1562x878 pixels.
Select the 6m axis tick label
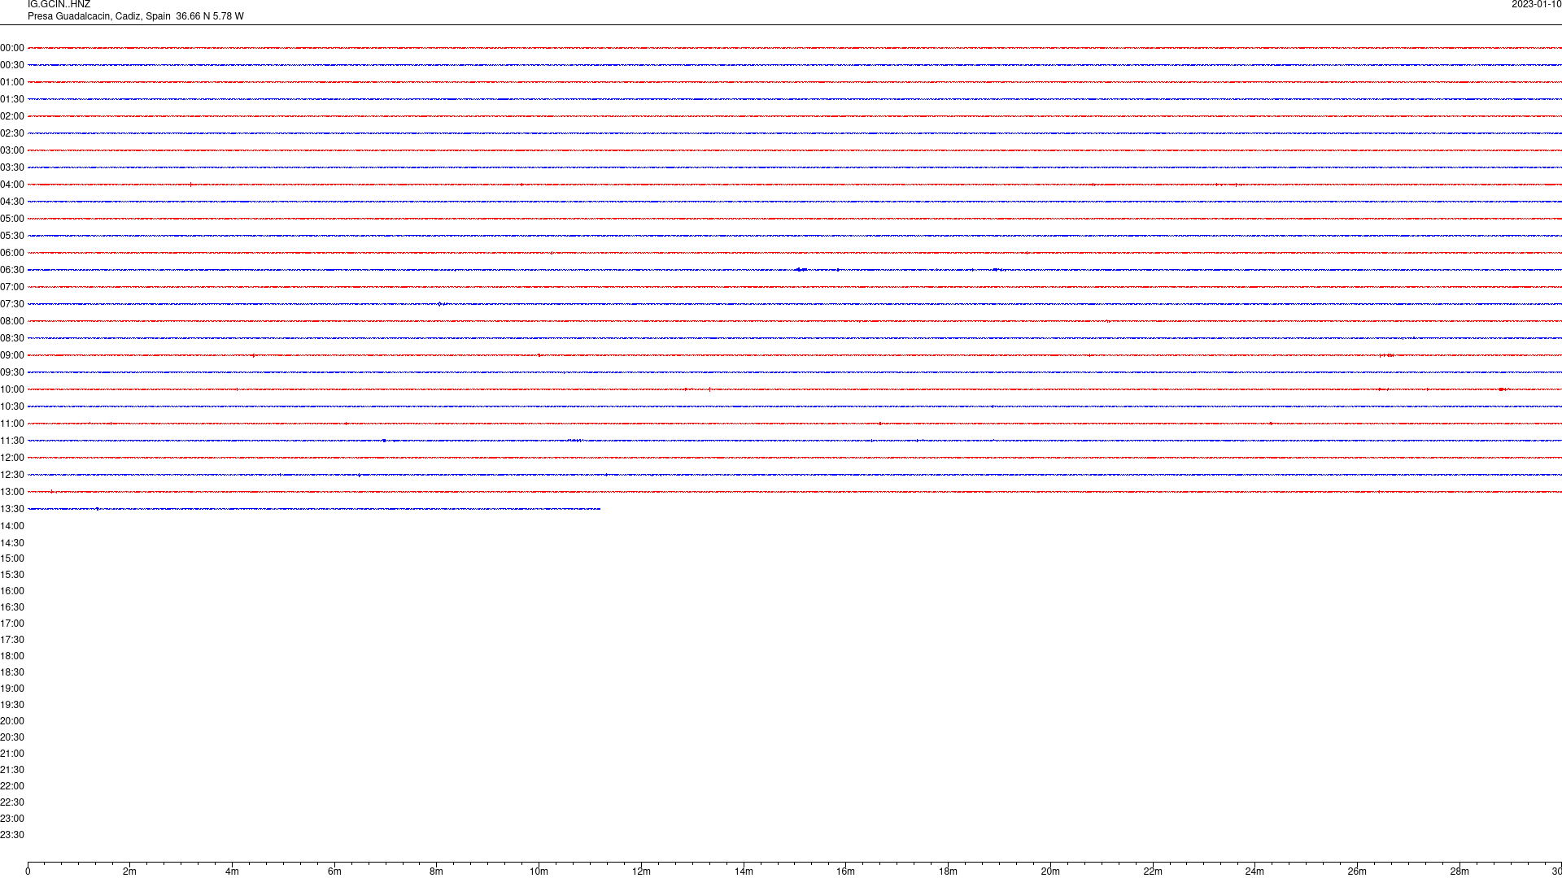pos(334,871)
